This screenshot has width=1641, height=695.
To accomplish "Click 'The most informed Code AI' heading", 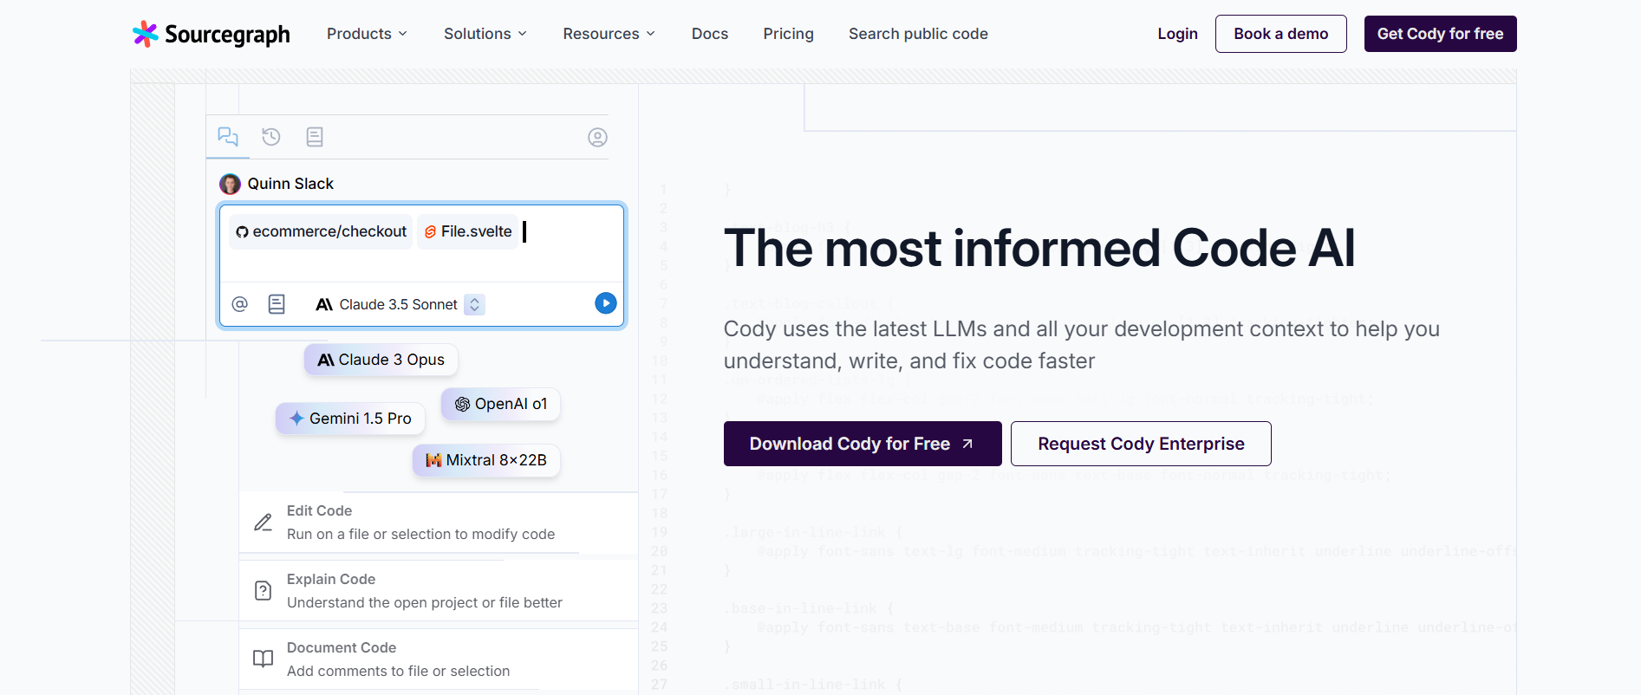I will 1039,249.
